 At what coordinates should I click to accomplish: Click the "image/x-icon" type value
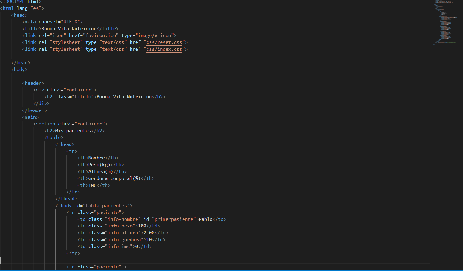point(154,36)
